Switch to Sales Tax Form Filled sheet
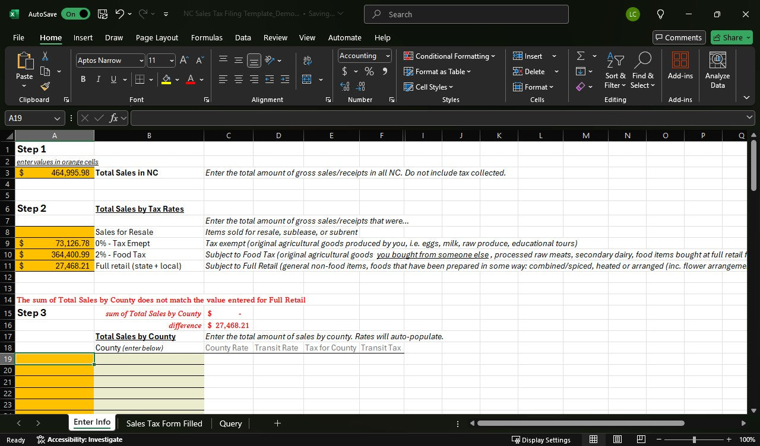The width and height of the screenshot is (760, 446). [x=164, y=423]
